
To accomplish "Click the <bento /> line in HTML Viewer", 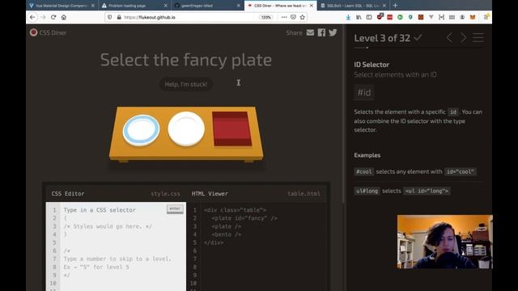I will 227,234.
